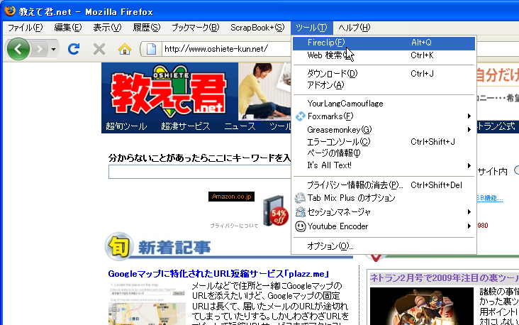
Task: Click the Google map article thumbnail
Action: (147, 304)
